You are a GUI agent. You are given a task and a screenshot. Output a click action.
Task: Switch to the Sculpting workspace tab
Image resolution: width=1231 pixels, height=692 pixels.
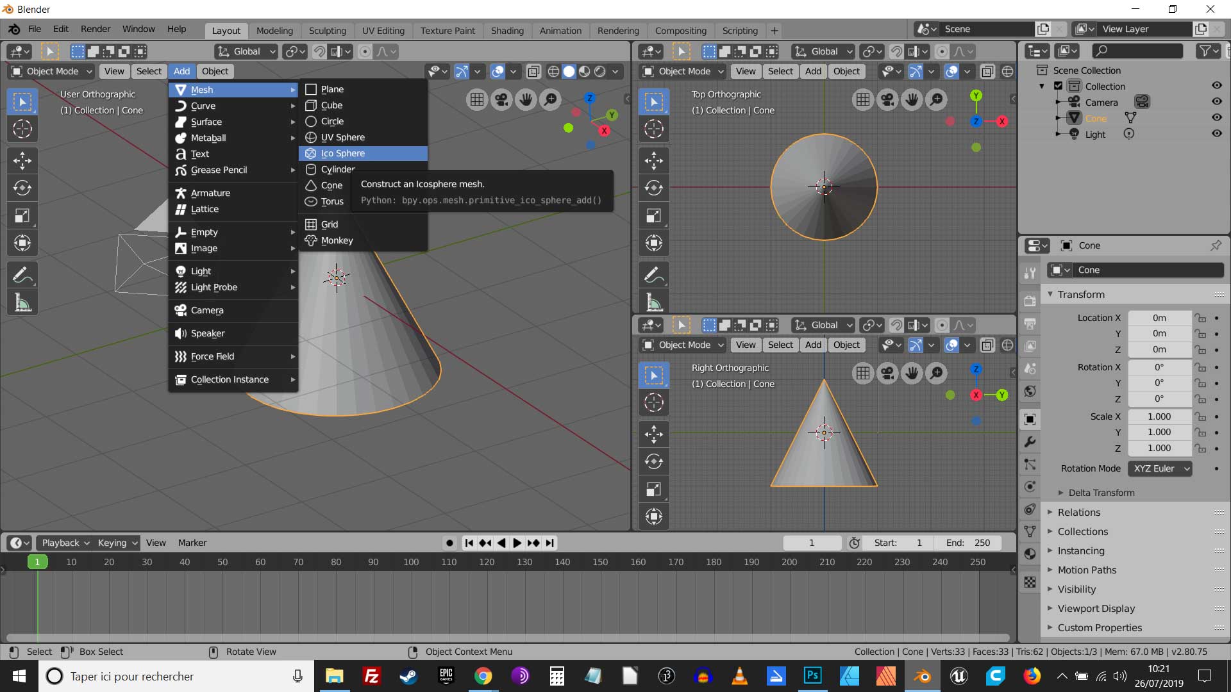click(327, 31)
